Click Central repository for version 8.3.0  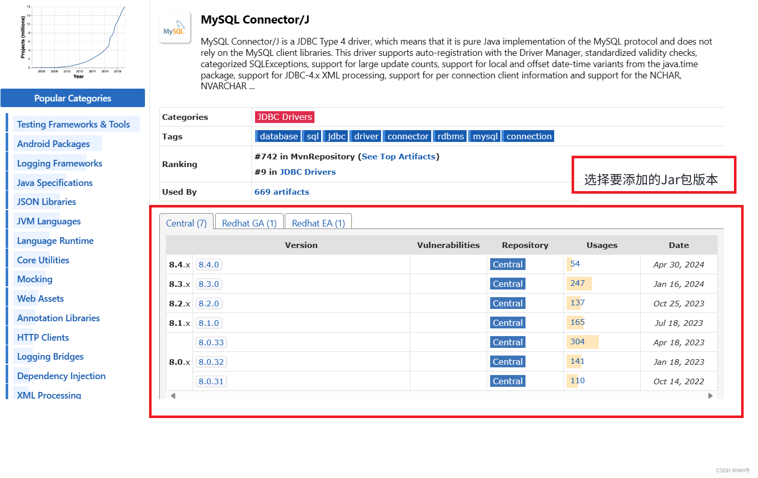point(508,284)
